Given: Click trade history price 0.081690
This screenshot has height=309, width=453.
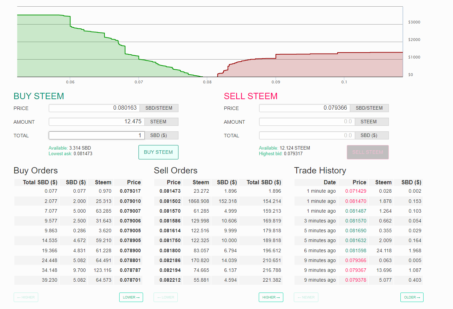Looking at the screenshot, I should (x=356, y=231).
